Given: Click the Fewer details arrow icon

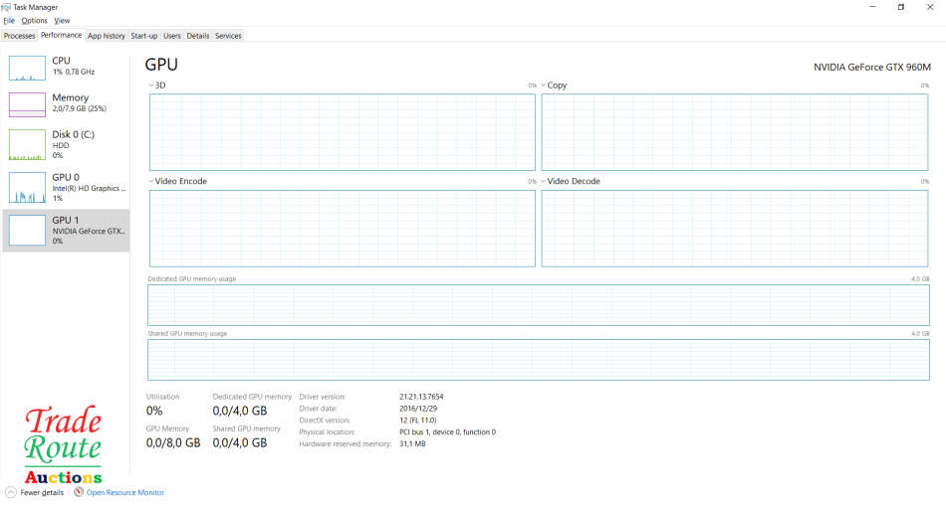Looking at the screenshot, I should (x=11, y=492).
